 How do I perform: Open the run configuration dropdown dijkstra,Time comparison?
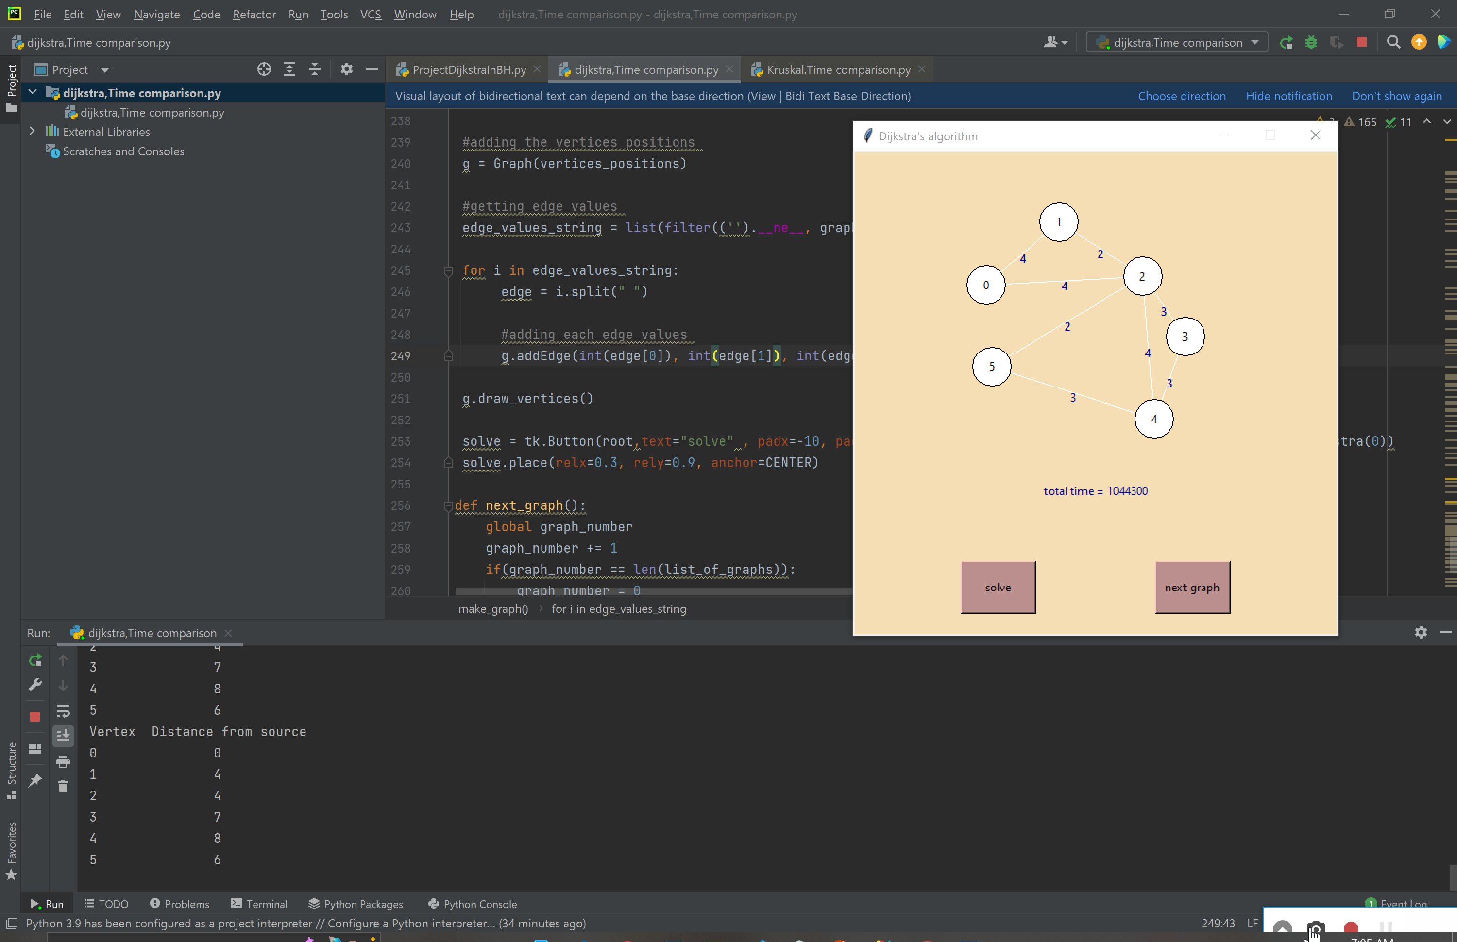click(1177, 42)
